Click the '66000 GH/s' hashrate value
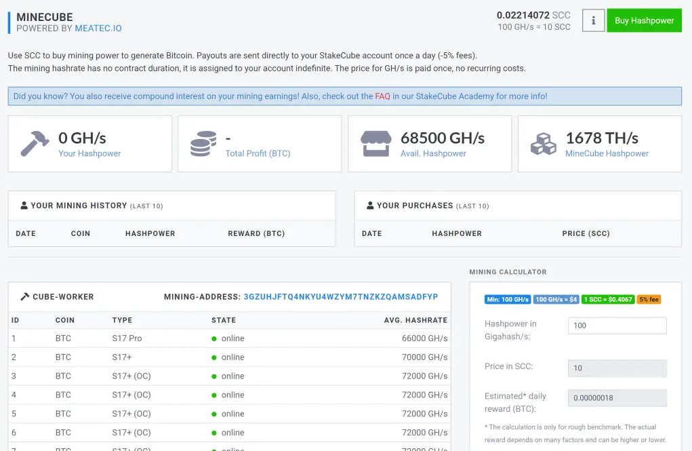Viewport: 692px width, 451px height. click(x=424, y=338)
